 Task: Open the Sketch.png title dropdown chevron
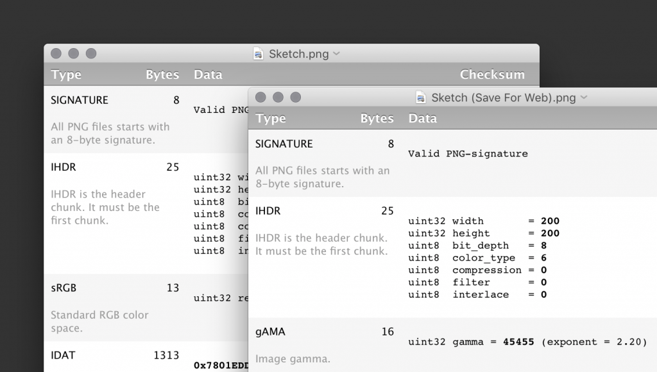click(336, 54)
